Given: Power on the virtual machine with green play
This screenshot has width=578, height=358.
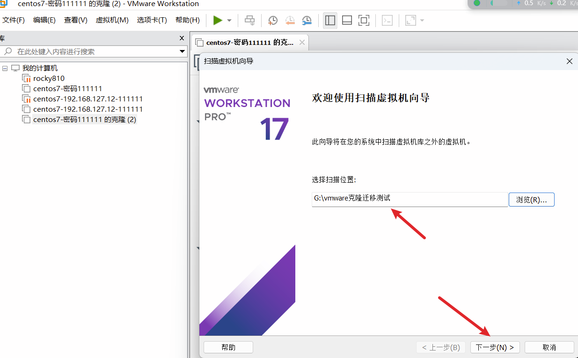Looking at the screenshot, I should pyautogui.click(x=218, y=20).
